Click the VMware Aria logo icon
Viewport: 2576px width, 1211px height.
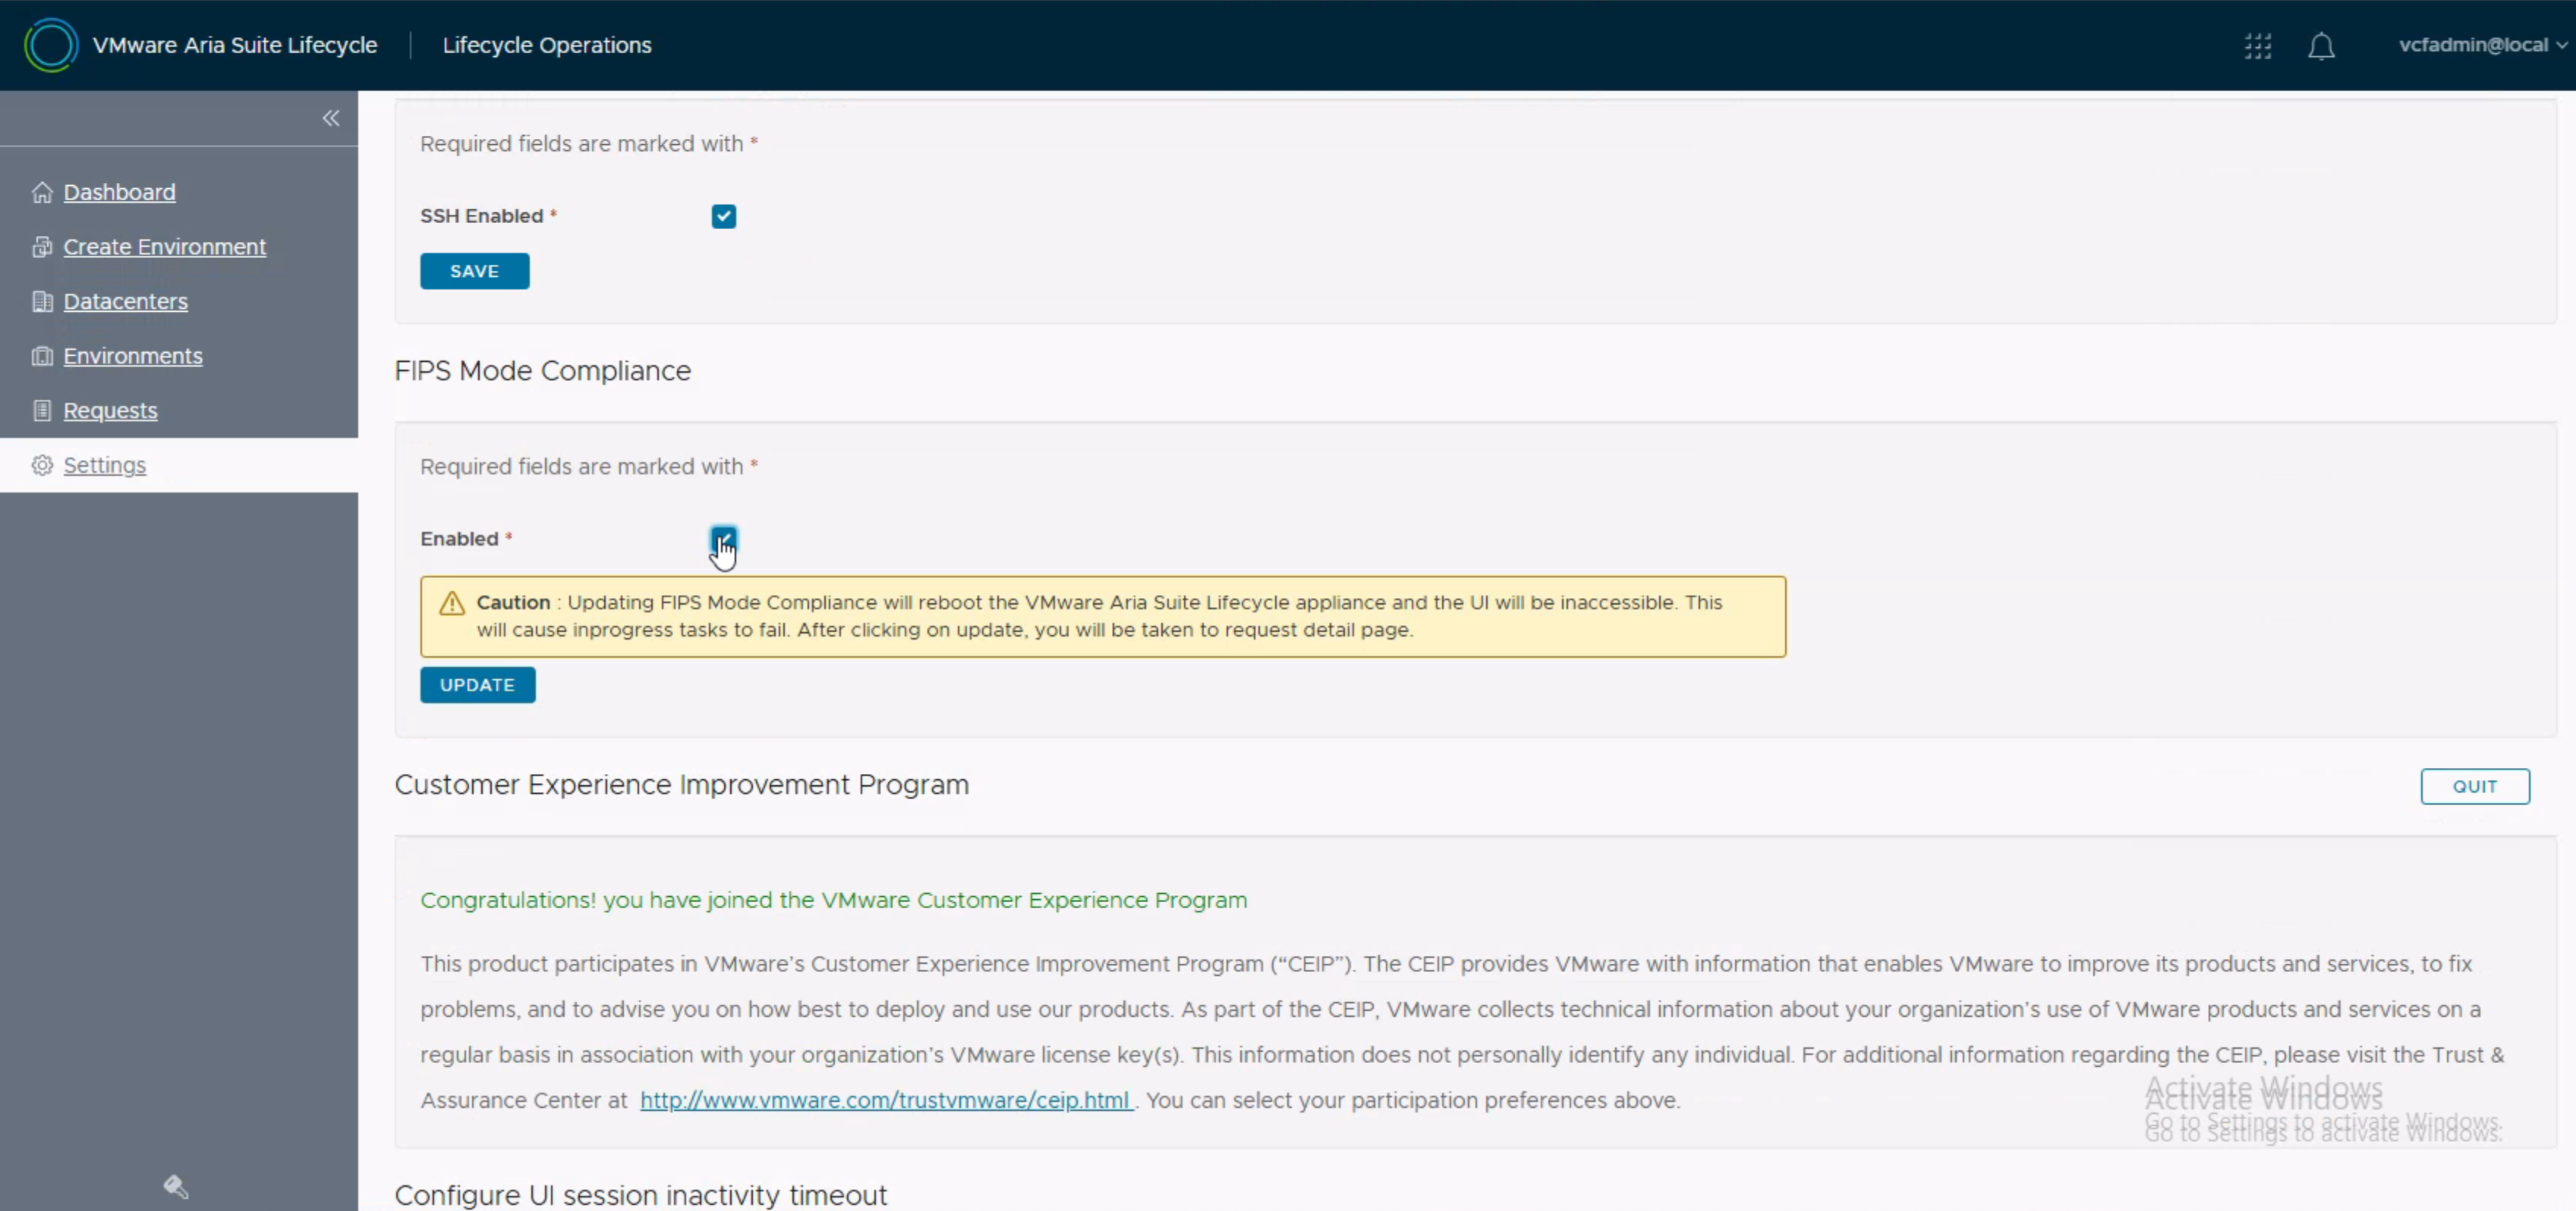point(50,45)
